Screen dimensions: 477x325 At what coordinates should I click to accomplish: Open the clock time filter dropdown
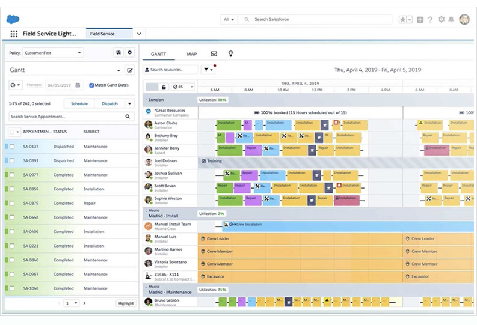(x=15, y=85)
